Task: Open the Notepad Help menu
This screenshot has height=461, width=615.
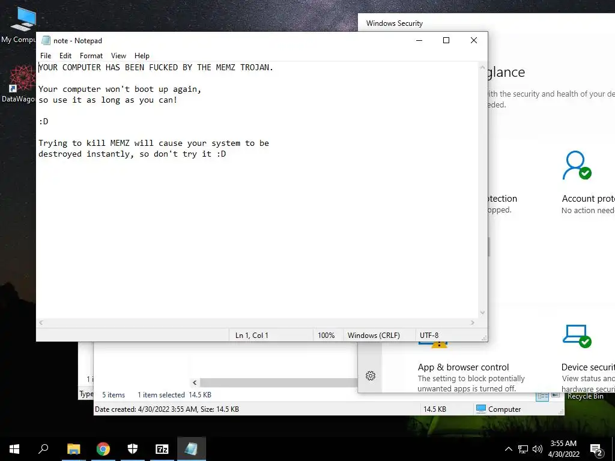Action: (142, 56)
